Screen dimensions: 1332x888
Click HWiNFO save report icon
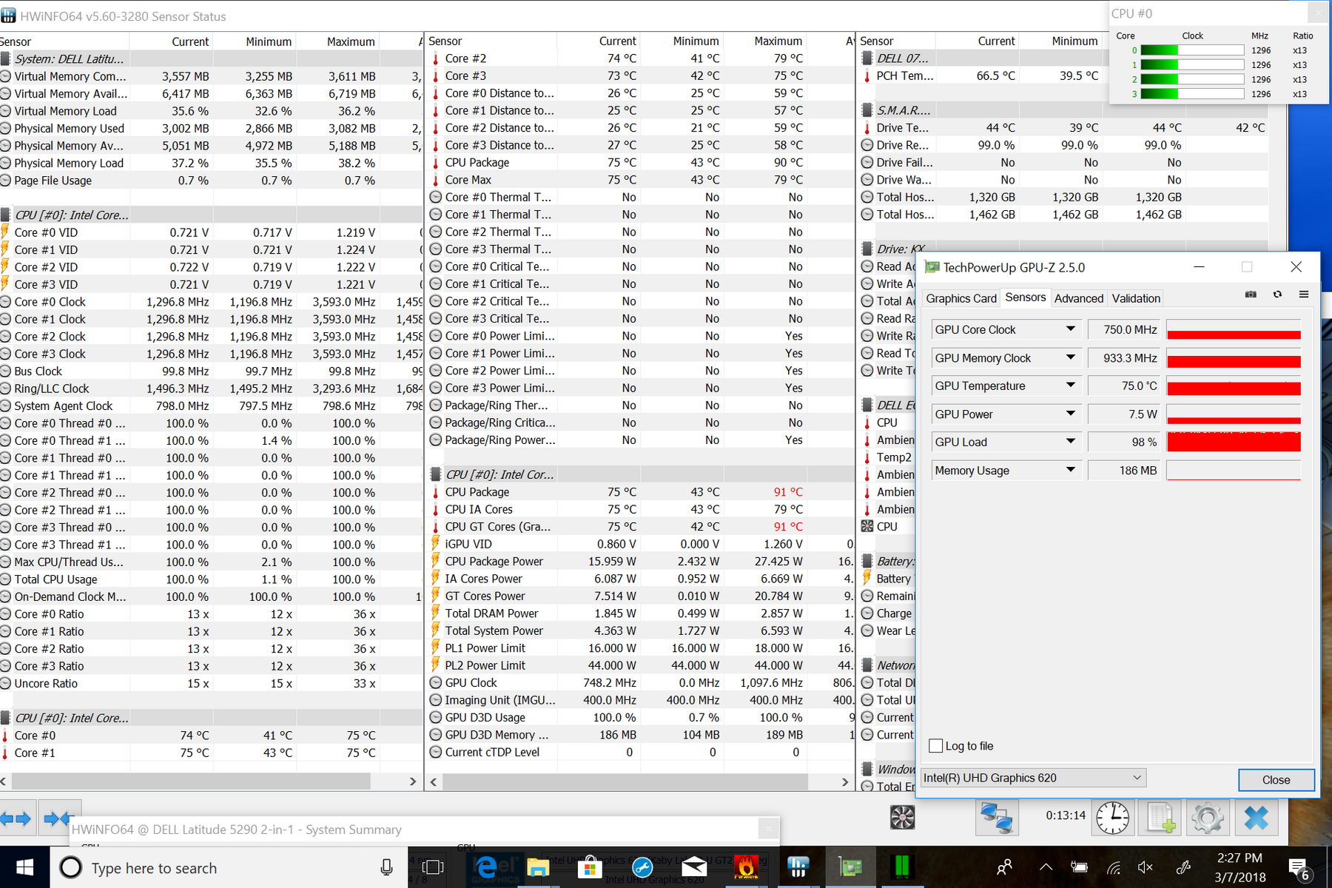click(x=1161, y=818)
